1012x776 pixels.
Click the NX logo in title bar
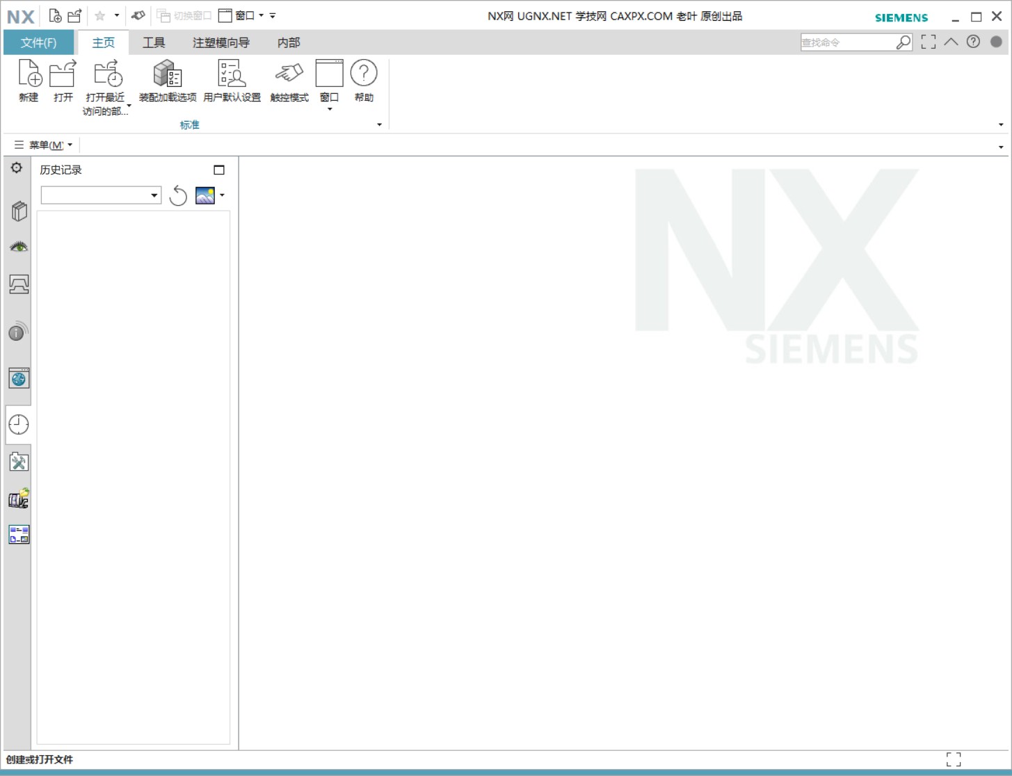coord(21,17)
